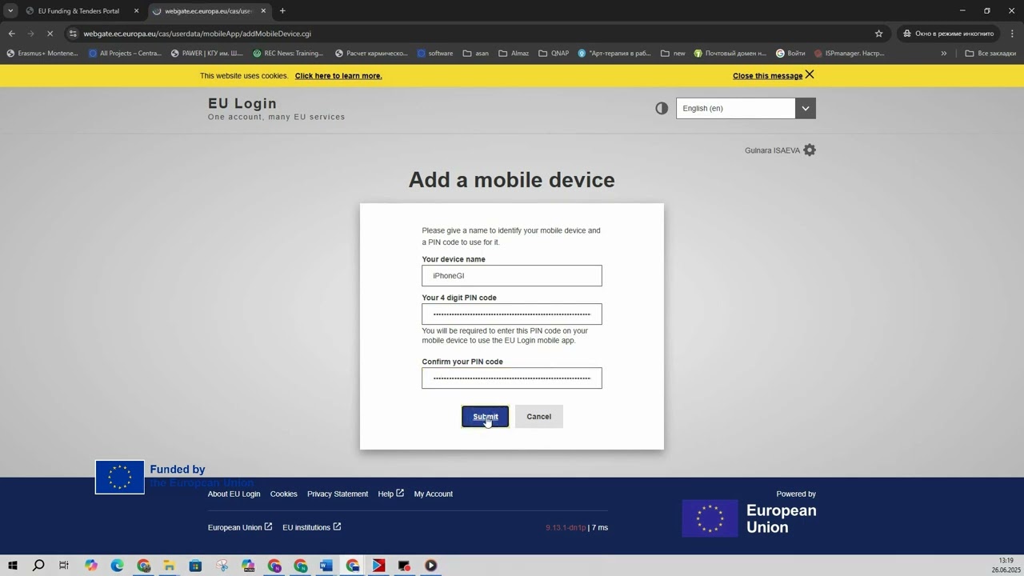The width and height of the screenshot is (1024, 576).
Task: Open the Windows Start menu
Action: [12, 566]
